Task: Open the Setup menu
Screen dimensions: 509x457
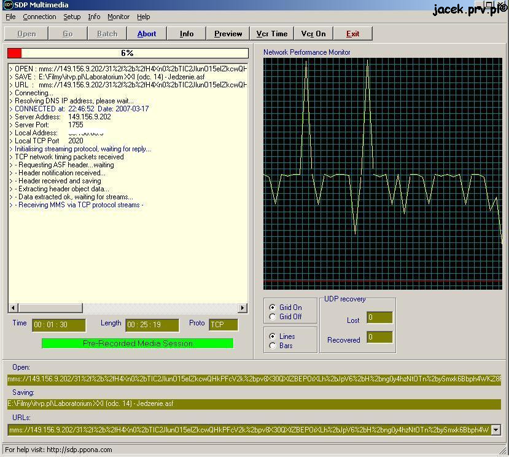Action: tap(72, 17)
